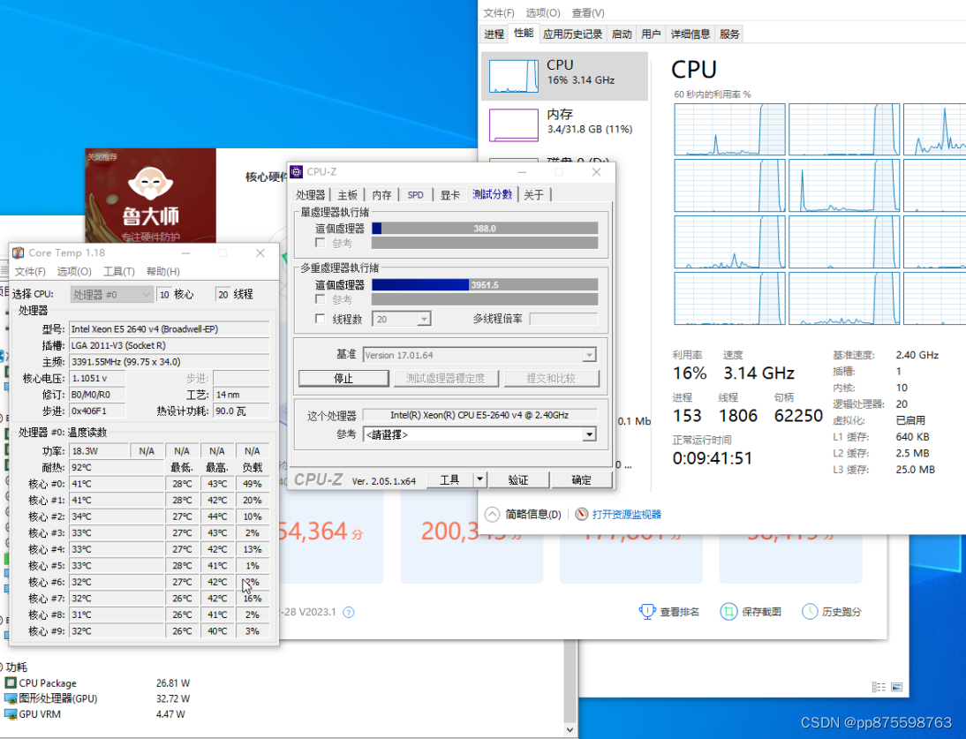Open the 用户 tab in Task Manager
The height and width of the screenshot is (739, 966).
tap(651, 34)
